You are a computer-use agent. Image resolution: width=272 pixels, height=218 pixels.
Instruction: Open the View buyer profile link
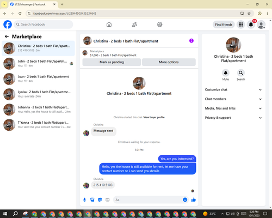coord(154,117)
